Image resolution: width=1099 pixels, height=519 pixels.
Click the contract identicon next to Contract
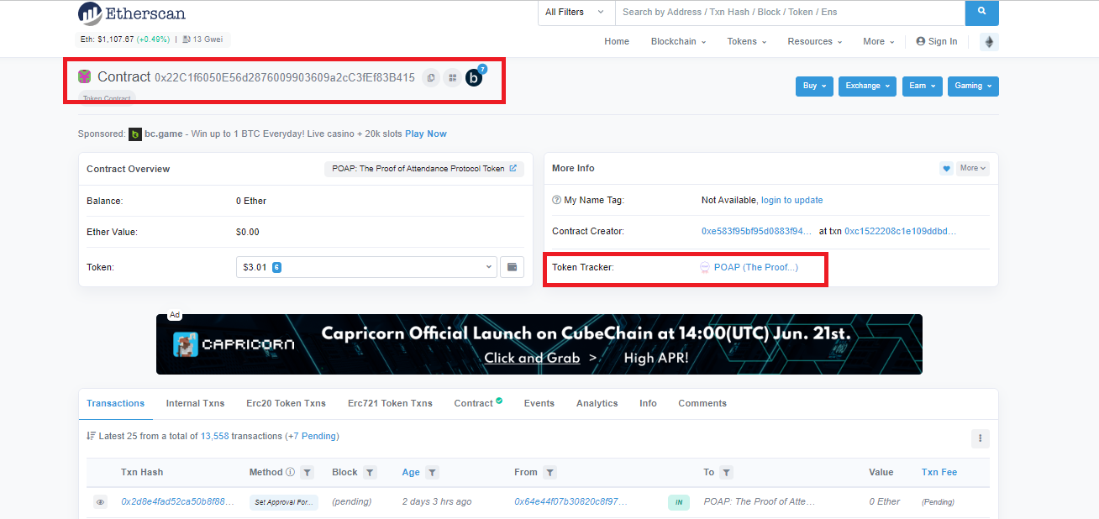pyautogui.click(x=85, y=76)
